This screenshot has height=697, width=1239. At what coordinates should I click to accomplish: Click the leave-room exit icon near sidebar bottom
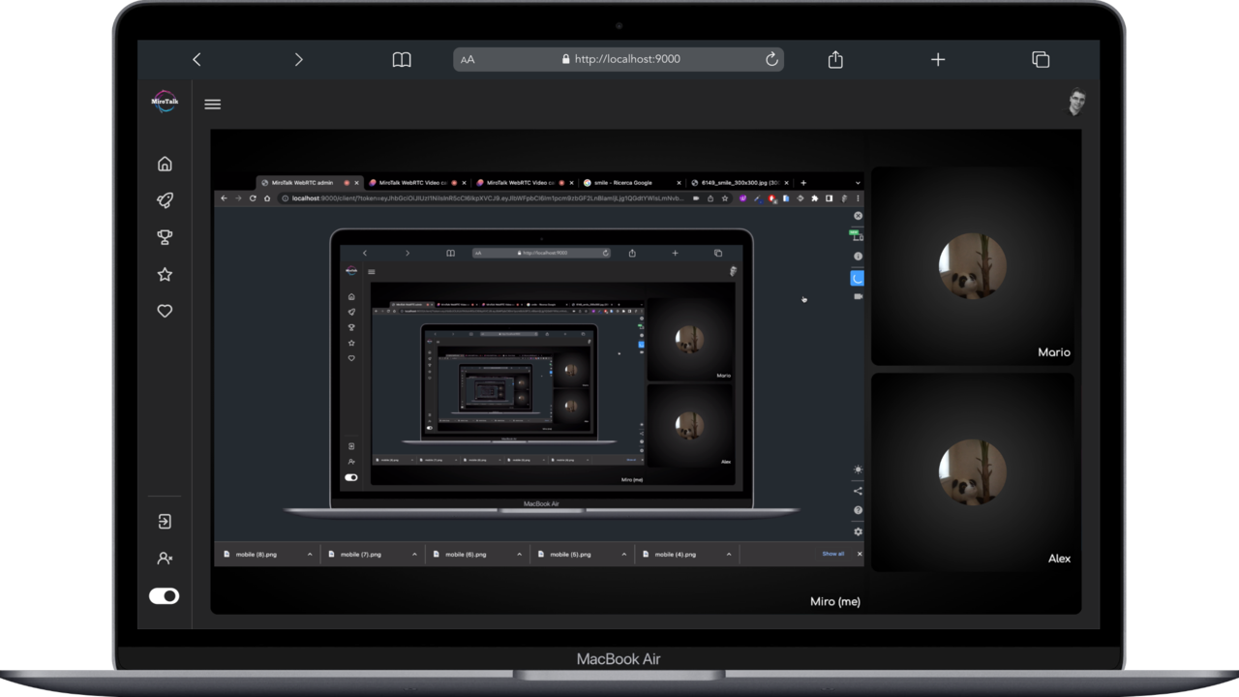(x=165, y=521)
